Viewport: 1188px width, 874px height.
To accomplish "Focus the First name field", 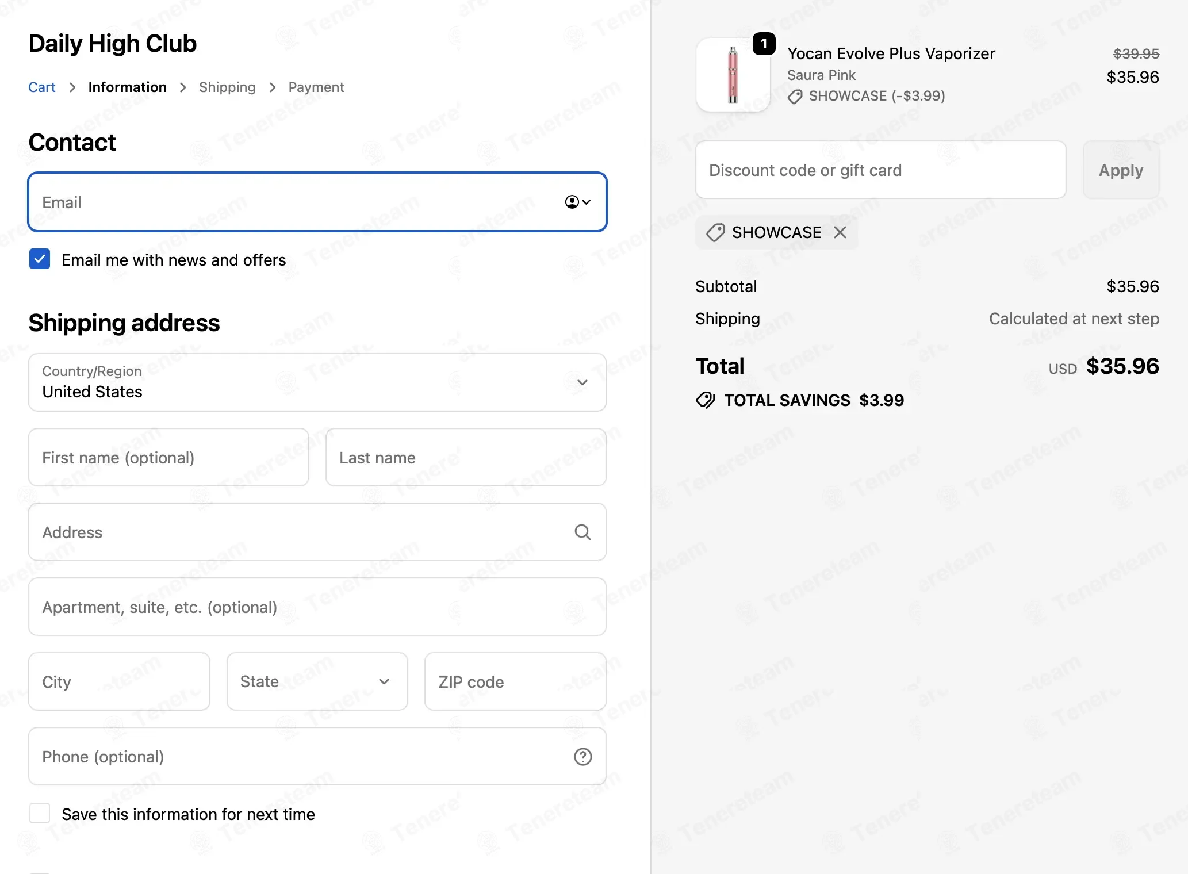I will click(168, 457).
